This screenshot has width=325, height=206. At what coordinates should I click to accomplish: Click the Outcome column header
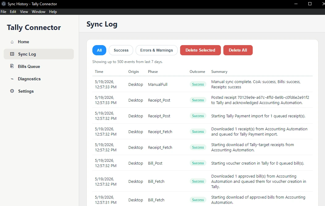[197, 72]
